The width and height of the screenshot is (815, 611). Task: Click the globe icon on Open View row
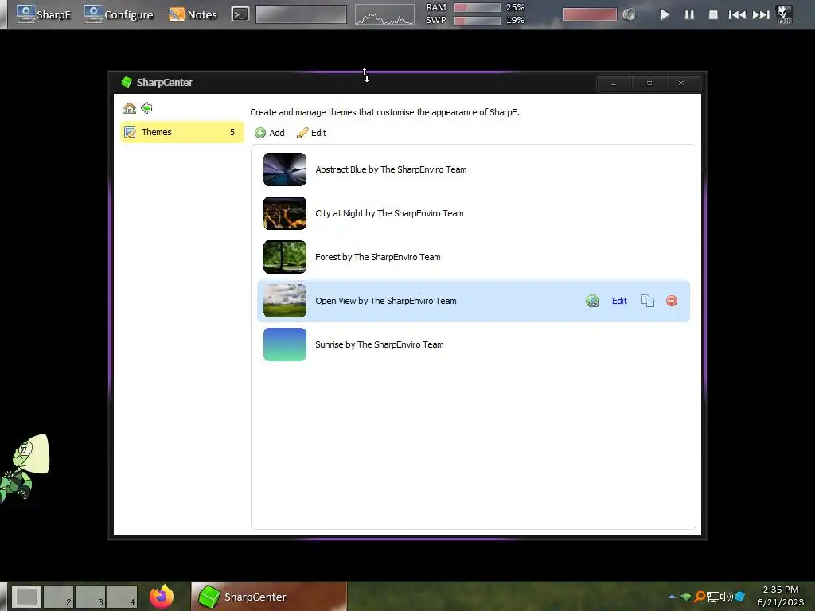pyautogui.click(x=592, y=301)
